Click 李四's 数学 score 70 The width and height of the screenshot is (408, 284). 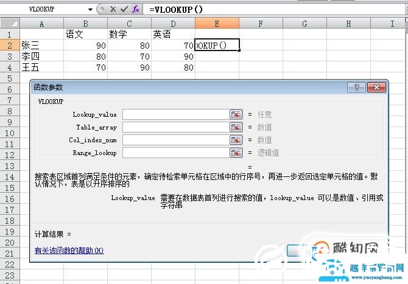coord(129,57)
